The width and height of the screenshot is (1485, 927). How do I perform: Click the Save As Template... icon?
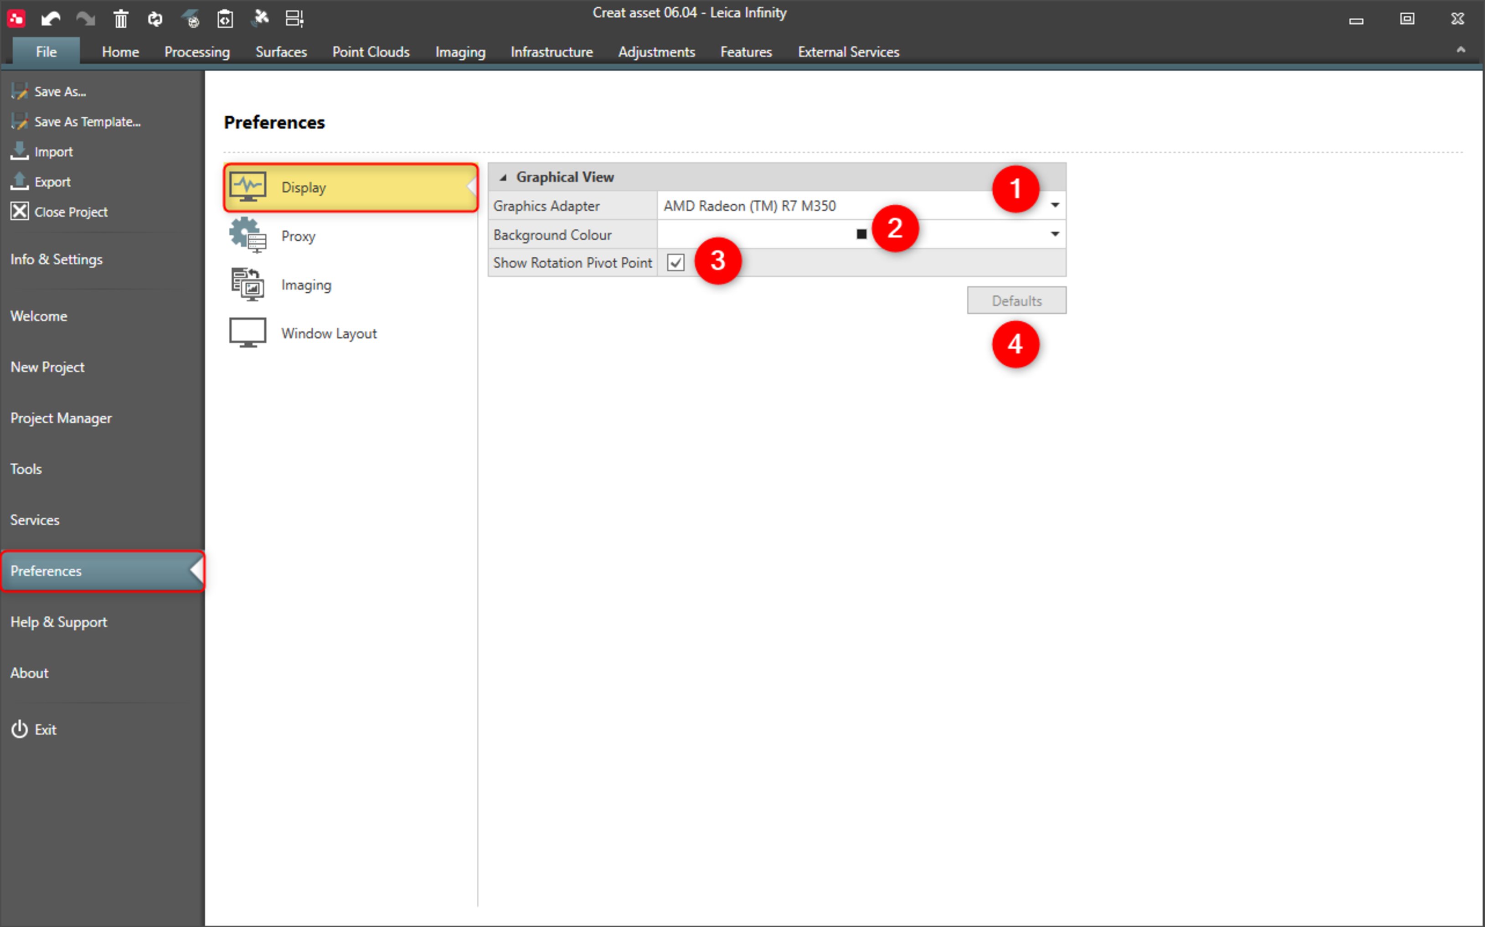(19, 121)
